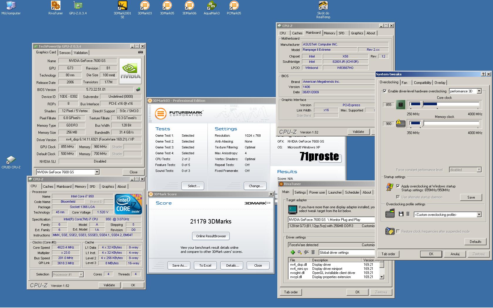Click the monitor icon in RivaTuner Target adapter
Image resolution: width=493 pixels, height=308 pixels.
point(293,209)
